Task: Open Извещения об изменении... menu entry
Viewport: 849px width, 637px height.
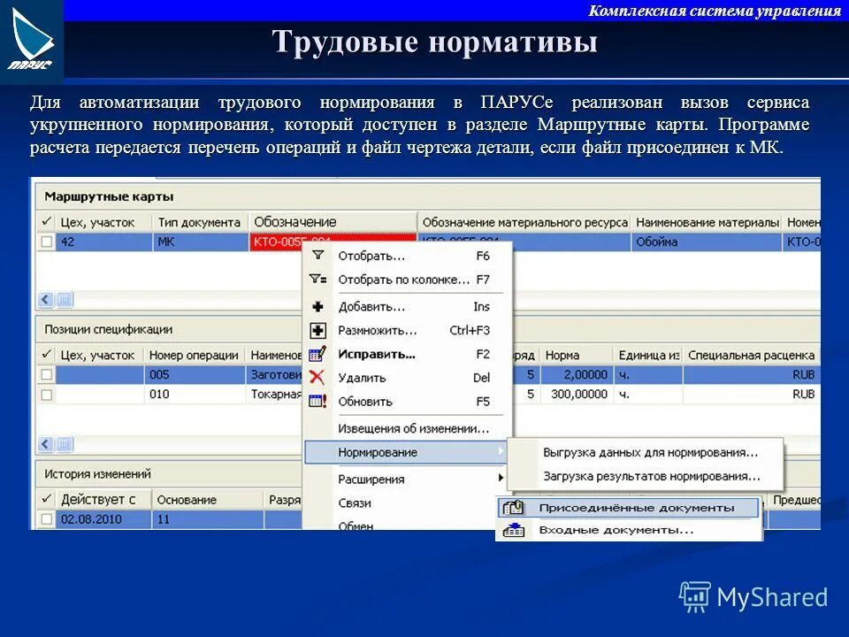Action: click(408, 428)
